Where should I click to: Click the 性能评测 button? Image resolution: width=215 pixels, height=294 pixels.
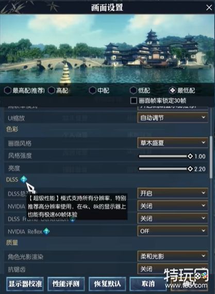[66, 284]
